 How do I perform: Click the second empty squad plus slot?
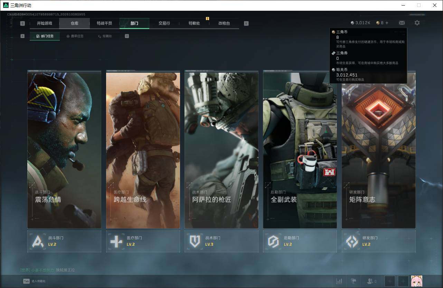click(403, 281)
